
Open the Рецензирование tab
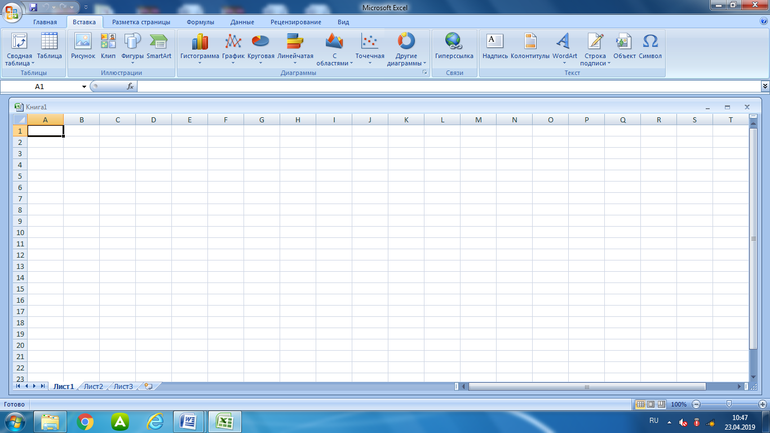(296, 22)
